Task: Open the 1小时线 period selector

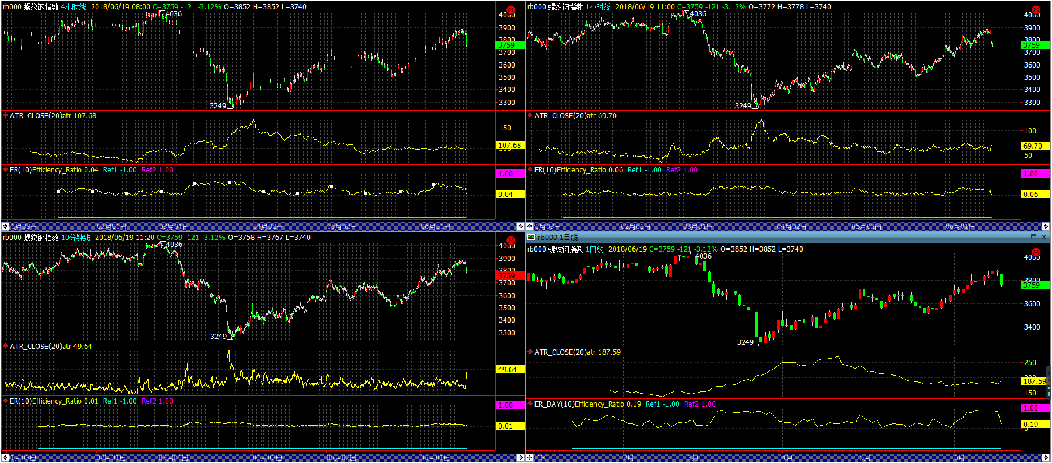Action: coord(598,7)
